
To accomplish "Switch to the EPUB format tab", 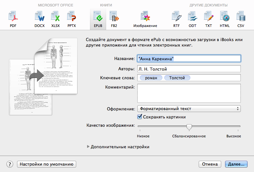I will [97, 19].
